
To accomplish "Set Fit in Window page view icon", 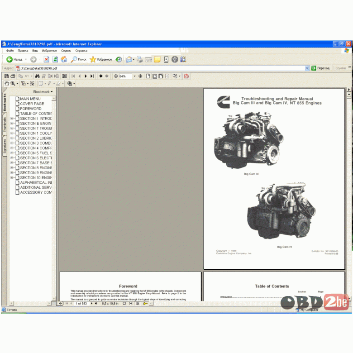I will 155,76.
